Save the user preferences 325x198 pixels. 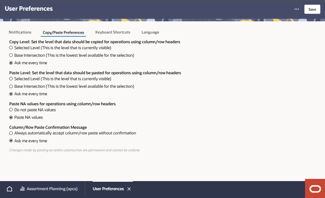click(x=312, y=9)
